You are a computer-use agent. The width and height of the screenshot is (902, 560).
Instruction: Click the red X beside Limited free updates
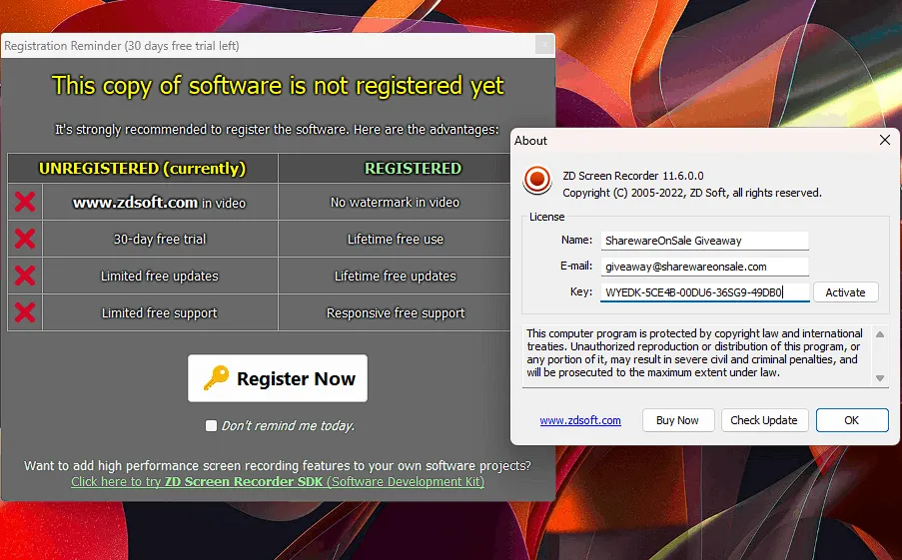25,276
